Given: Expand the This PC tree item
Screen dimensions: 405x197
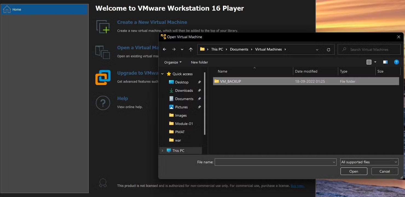Looking at the screenshot, I should (163, 150).
